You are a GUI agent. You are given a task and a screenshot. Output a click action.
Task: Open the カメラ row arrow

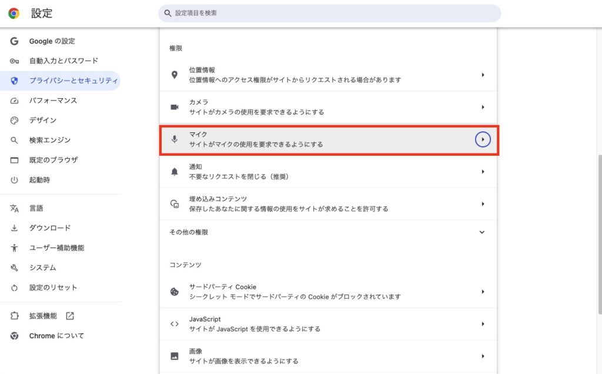coord(483,107)
